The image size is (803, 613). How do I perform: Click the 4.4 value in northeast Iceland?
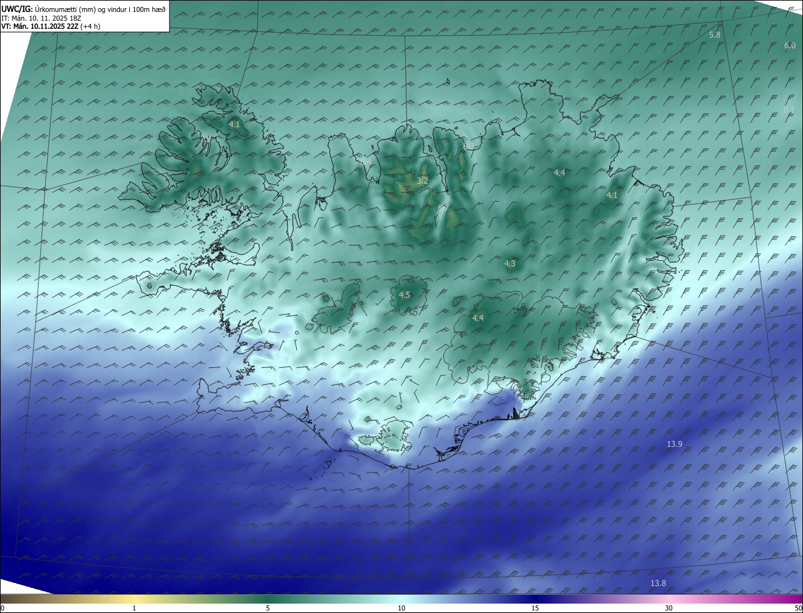coord(560,173)
